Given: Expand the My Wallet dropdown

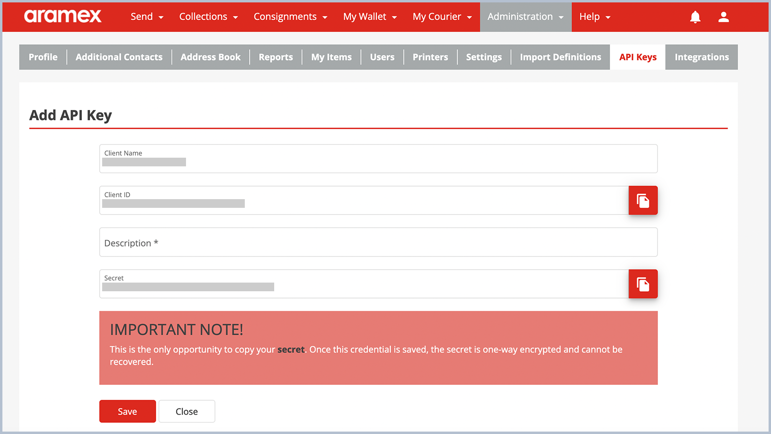Looking at the screenshot, I should point(369,16).
